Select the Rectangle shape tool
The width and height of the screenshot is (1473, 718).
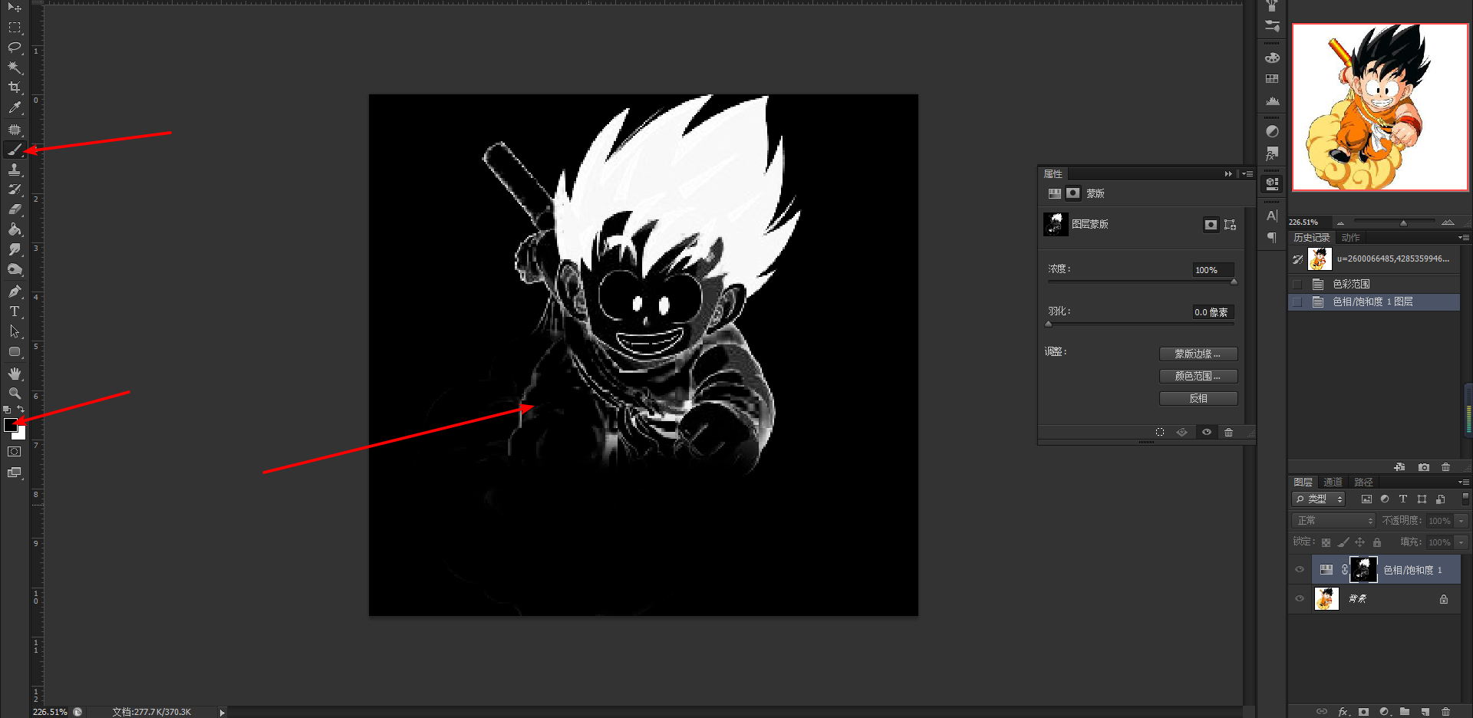[x=15, y=352]
